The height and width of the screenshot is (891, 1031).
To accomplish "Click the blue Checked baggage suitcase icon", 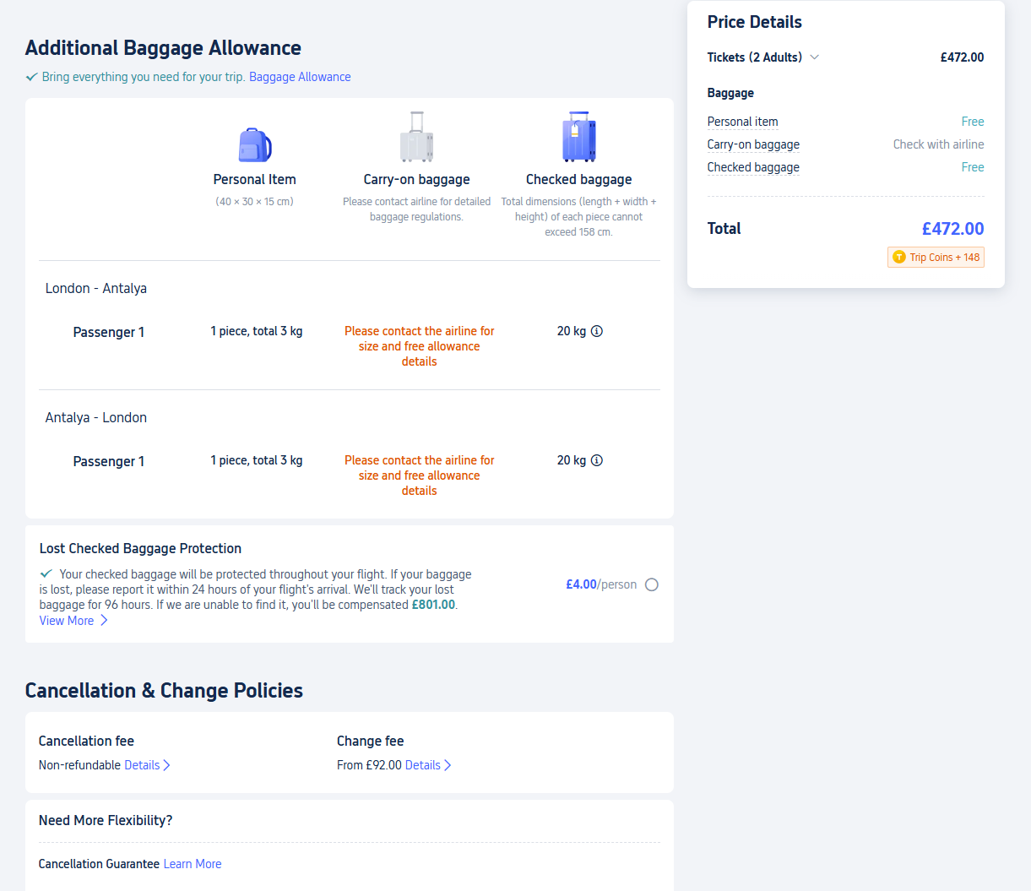I will pyautogui.click(x=578, y=137).
